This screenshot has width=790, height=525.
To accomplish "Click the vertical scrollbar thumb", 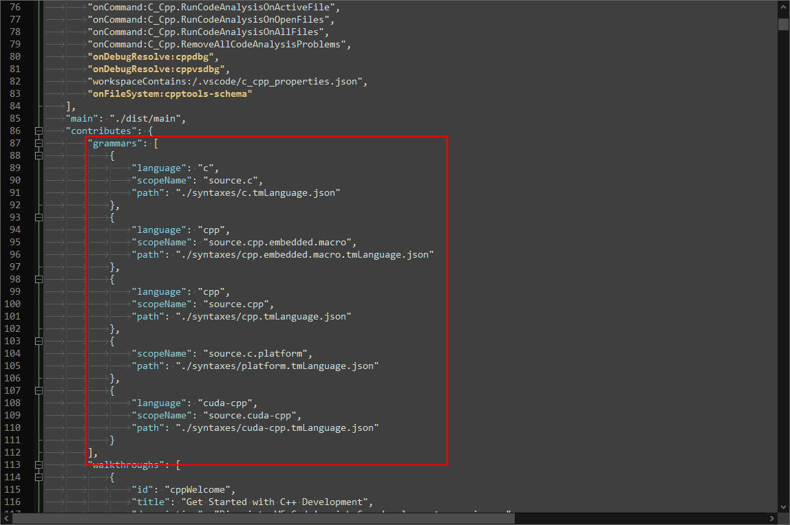I will click(x=783, y=25).
